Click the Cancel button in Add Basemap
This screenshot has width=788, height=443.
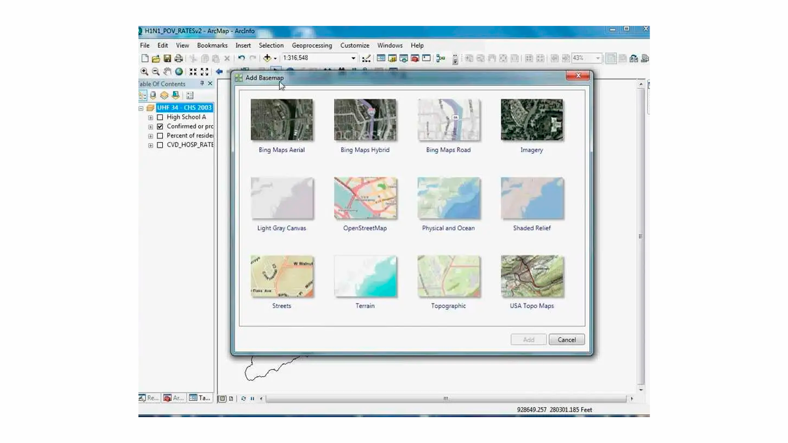[x=566, y=340]
